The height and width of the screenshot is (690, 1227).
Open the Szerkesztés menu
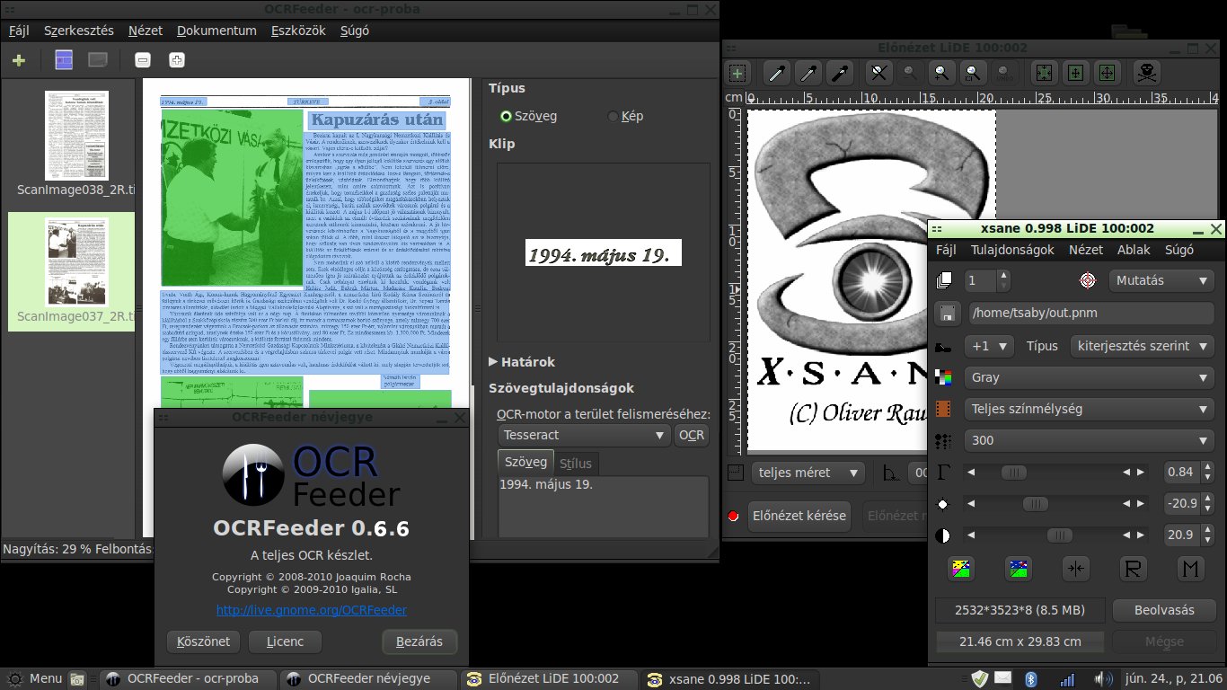(79, 31)
